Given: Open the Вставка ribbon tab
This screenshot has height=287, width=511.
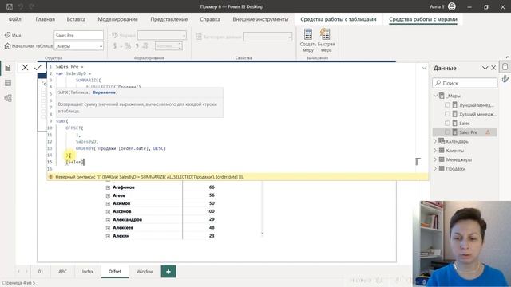Looking at the screenshot, I should point(76,19).
